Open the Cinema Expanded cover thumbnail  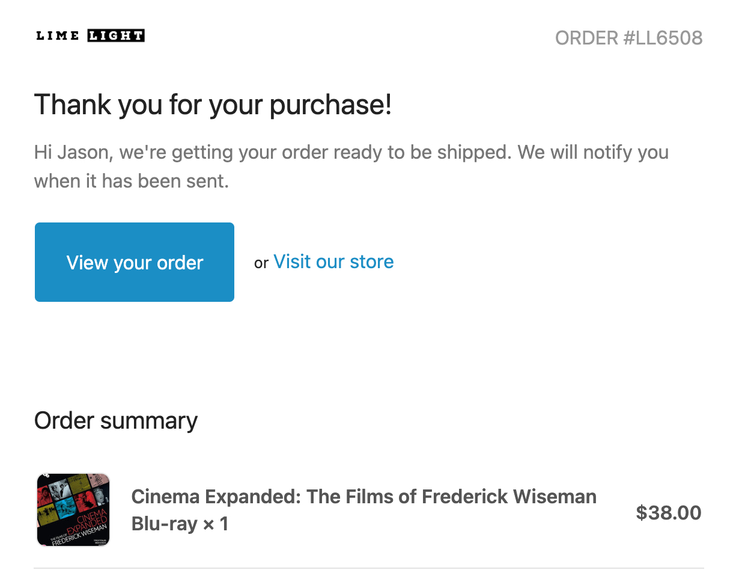pyautogui.click(x=73, y=510)
